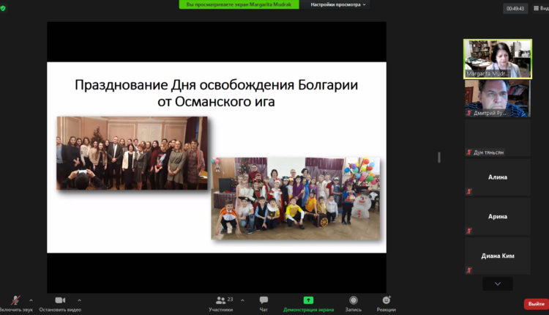Click the panel divider handle beside the slide
The width and height of the screenshot is (549, 315).
pos(439,157)
